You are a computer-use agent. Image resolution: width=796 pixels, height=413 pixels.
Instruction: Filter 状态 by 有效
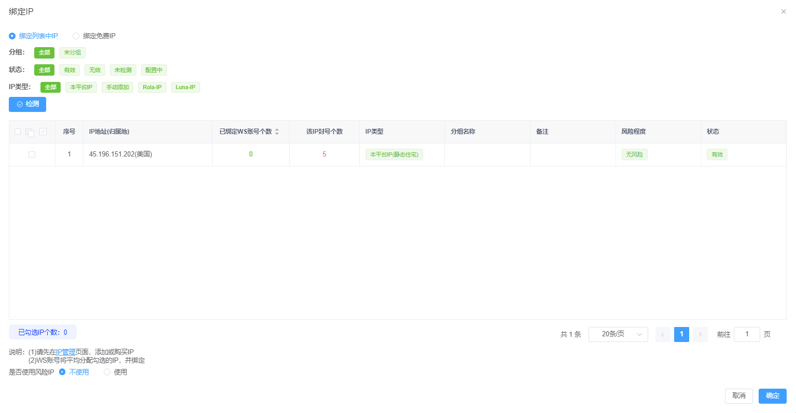click(69, 70)
